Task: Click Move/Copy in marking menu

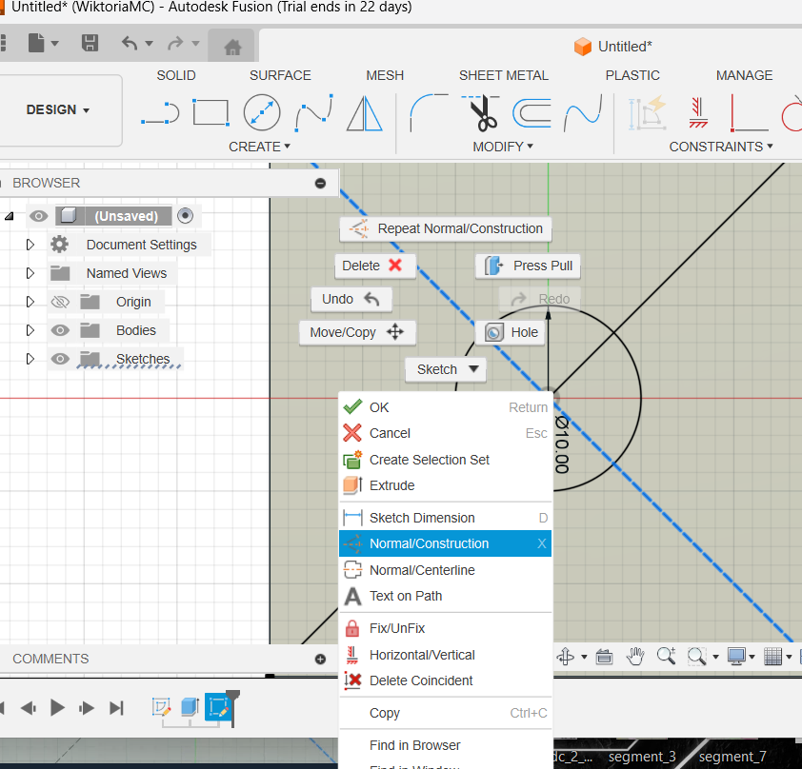Action: click(357, 333)
